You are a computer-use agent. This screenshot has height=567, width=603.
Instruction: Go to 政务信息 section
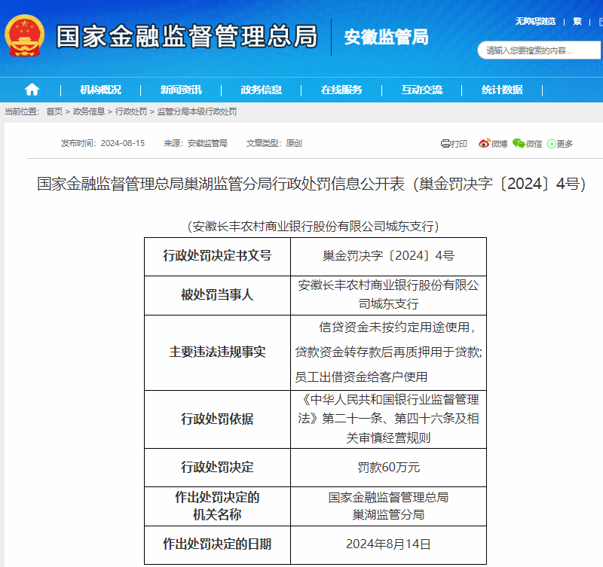point(262,90)
